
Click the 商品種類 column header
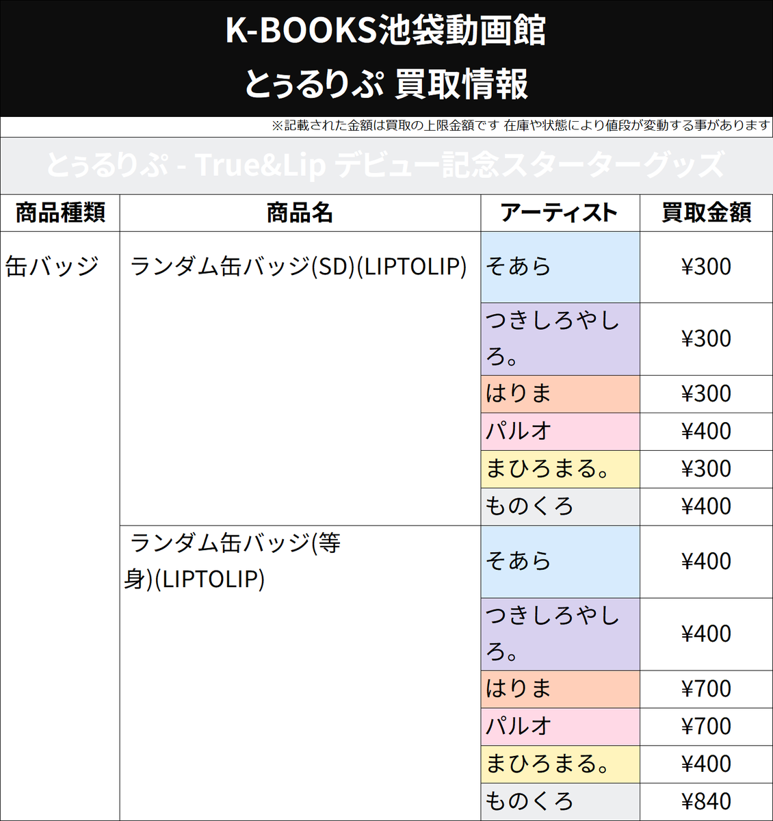click(60, 213)
